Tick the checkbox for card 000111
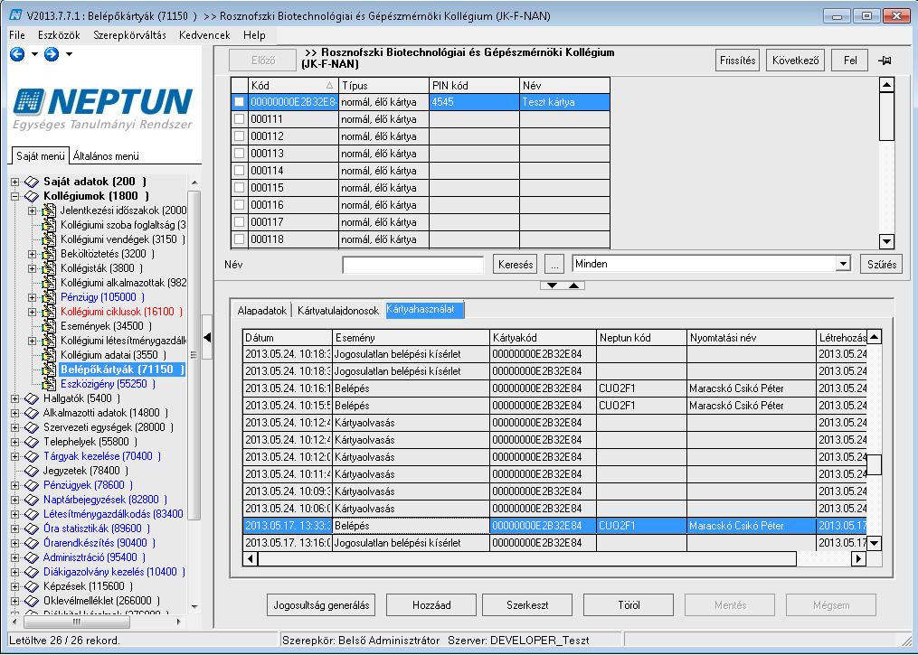 click(x=239, y=119)
